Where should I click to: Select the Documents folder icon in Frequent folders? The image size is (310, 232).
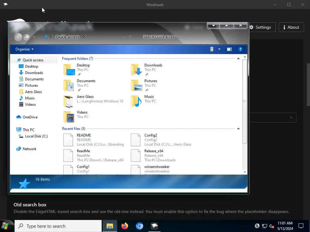click(x=69, y=85)
